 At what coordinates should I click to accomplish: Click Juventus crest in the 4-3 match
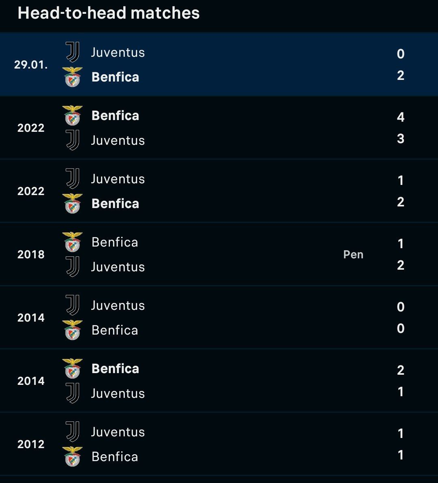tap(73, 140)
